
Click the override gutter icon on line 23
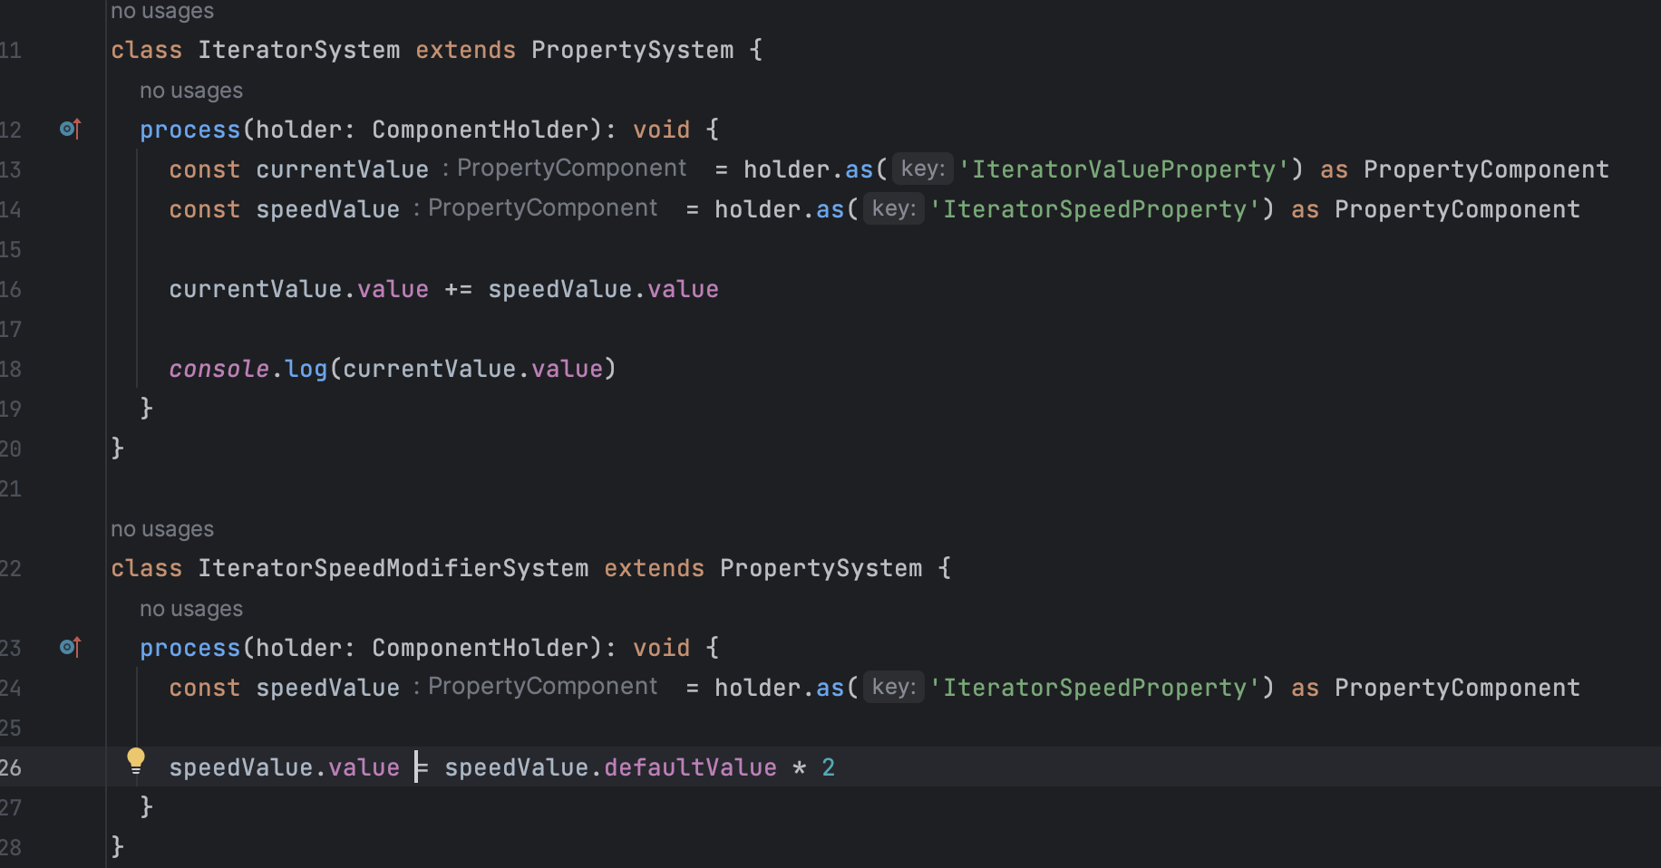(70, 648)
